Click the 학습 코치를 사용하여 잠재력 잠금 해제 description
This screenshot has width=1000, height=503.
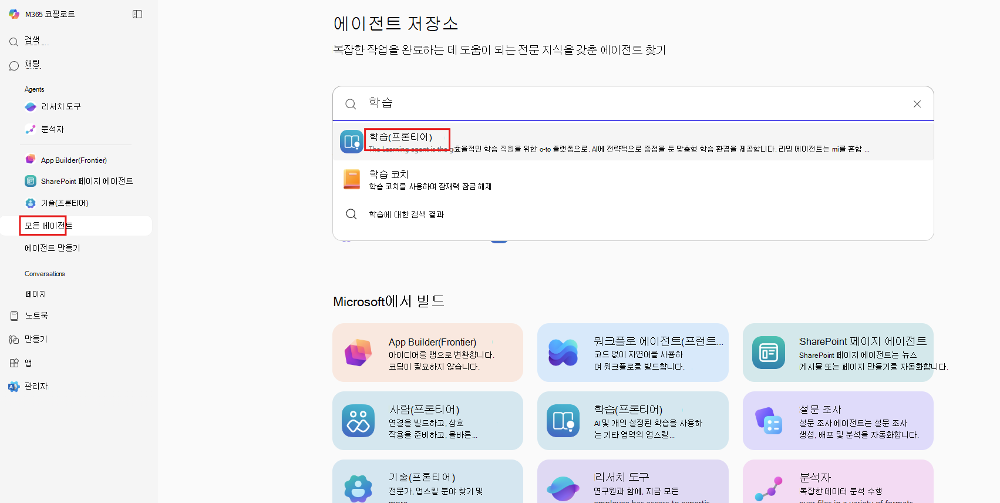(x=430, y=187)
